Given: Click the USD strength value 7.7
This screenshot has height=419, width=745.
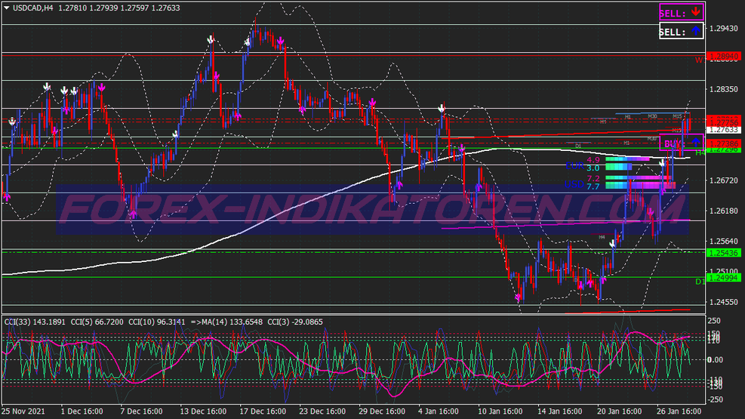Looking at the screenshot, I should [593, 186].
